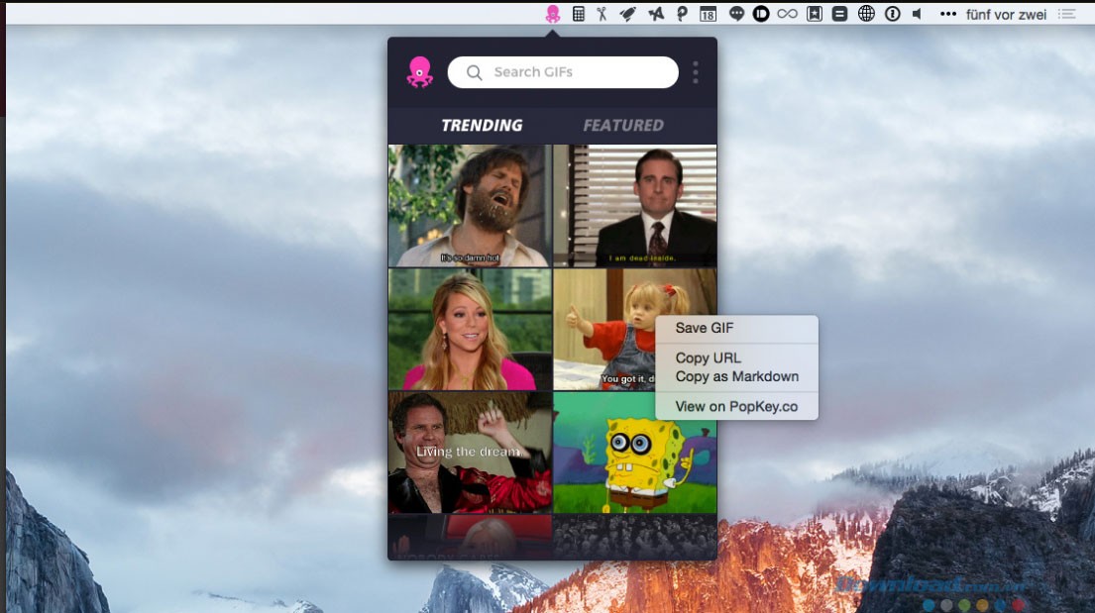Open the calendar icon showing 18
This screenshot has width=1095, height=613.
click(x=708, y=14)
